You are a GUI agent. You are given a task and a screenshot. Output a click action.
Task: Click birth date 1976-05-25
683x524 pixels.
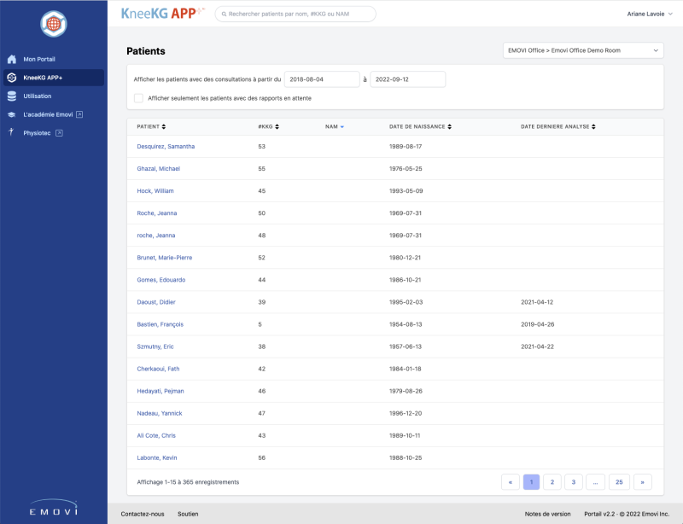click(x=406, y=169)
